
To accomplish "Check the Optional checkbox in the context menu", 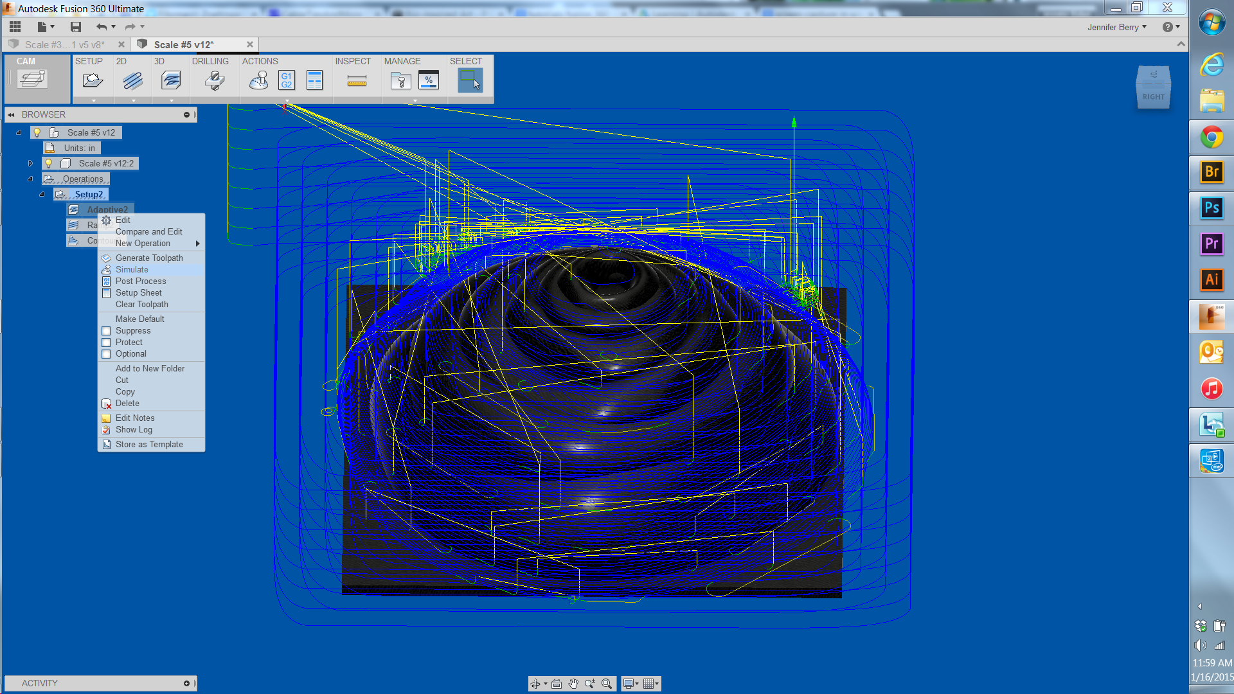I will click(x=106, y=353).
